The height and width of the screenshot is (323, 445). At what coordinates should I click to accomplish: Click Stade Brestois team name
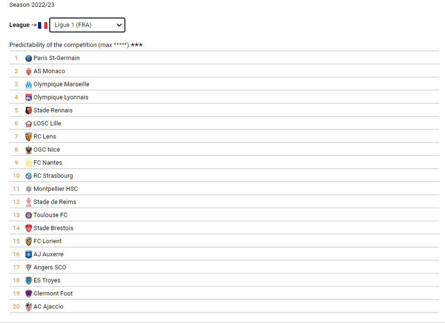pos(53,228)
